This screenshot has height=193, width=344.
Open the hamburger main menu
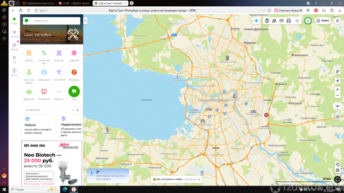pyautogui.click(x=338, y=21)
